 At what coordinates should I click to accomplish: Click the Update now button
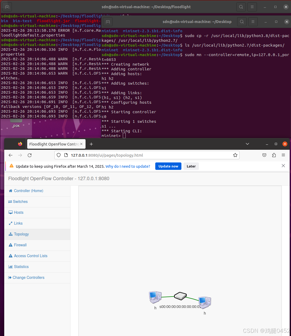click(168, 166)
